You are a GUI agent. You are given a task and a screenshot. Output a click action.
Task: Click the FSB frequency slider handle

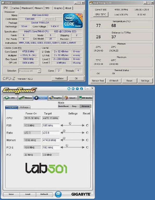point(70,123)
